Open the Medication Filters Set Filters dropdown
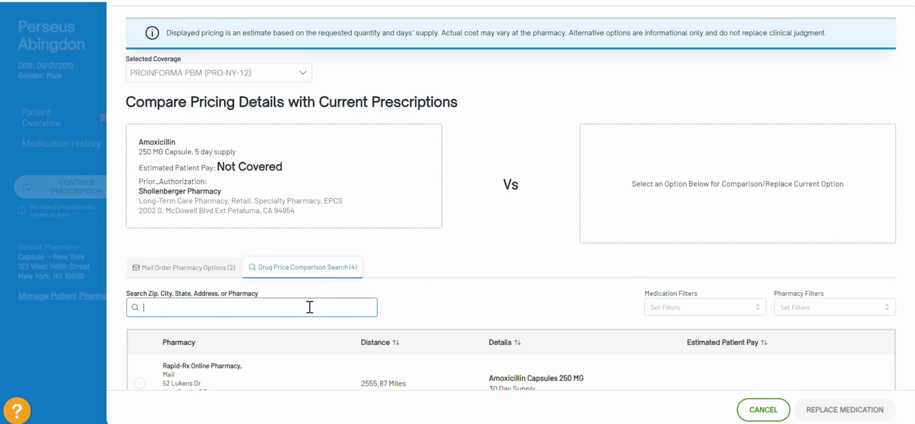The image size is (915, 424). [705, 307]
